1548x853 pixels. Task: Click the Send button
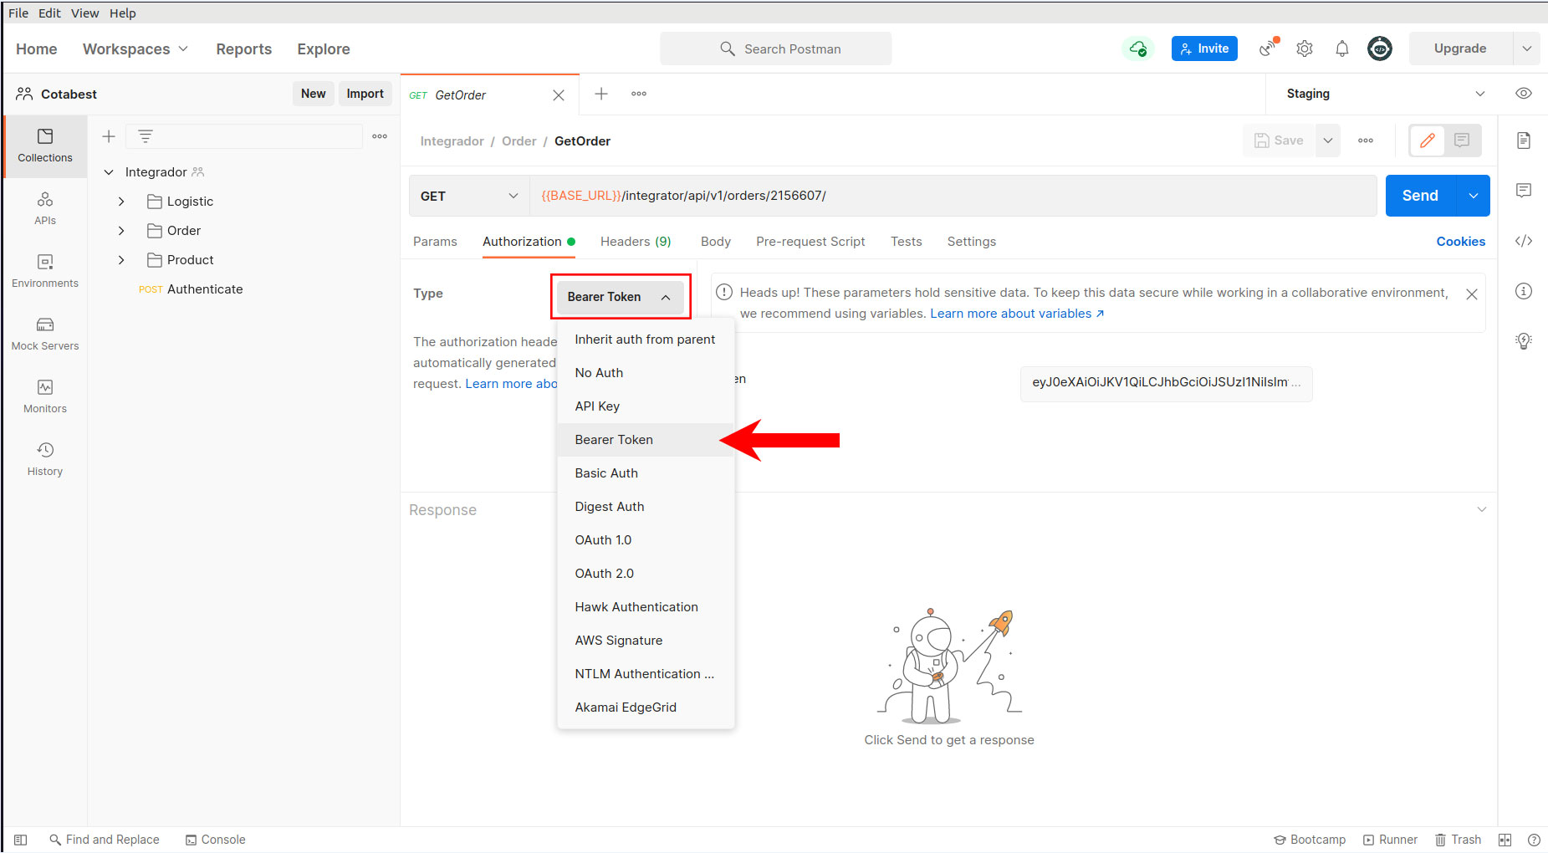pyautogui.click(x=1420, y=196)
